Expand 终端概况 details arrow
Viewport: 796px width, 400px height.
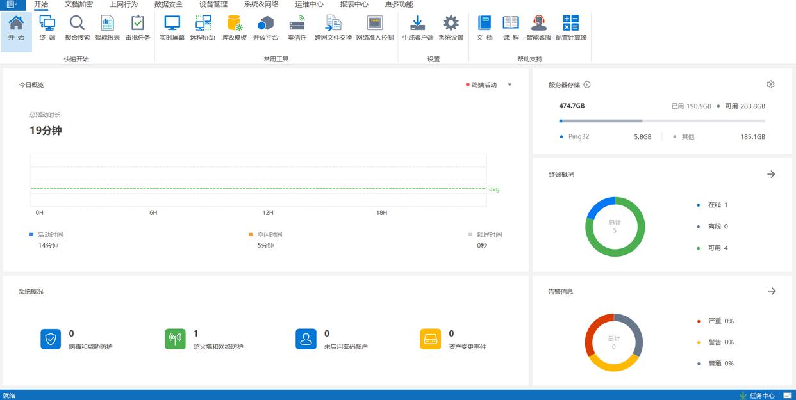coord(771,174)
